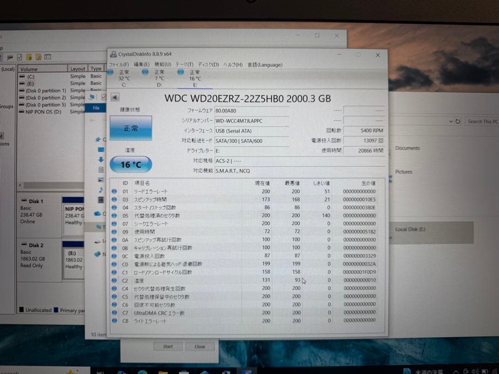Click the dropdown arrow near Search This PC
499x374 pixels.
pos(451,121)
